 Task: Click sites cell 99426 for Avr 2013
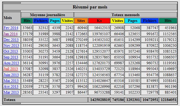click(81, 86)
